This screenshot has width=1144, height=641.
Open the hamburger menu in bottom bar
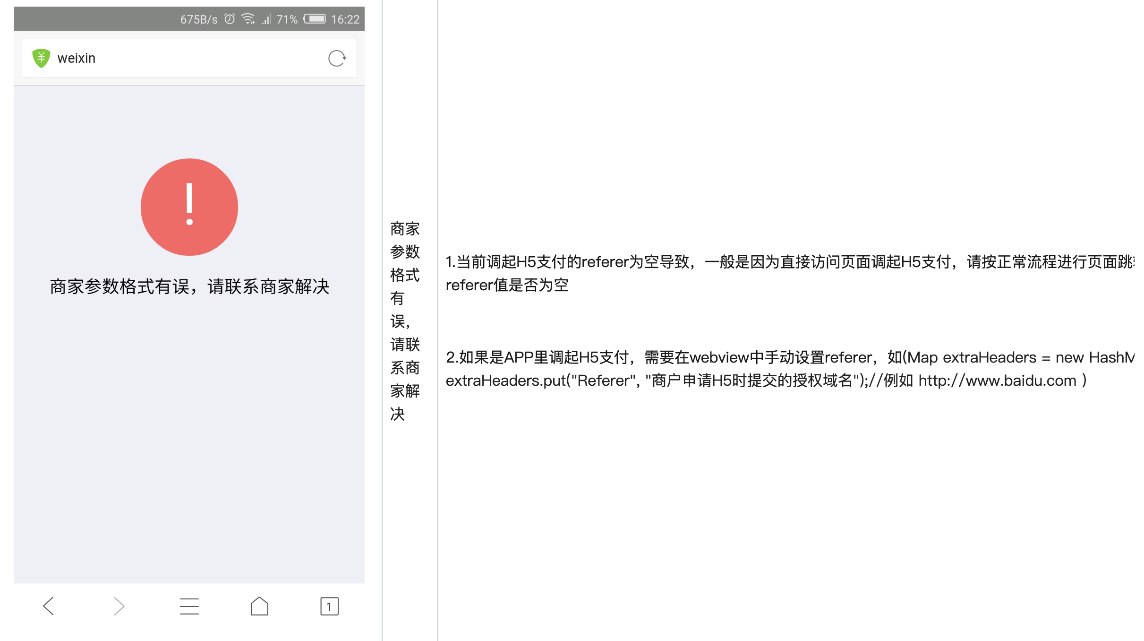coord(189,606)
